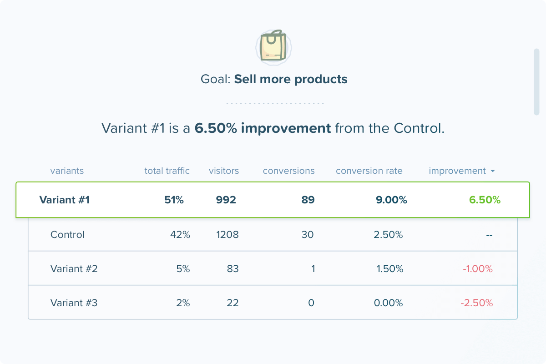Screen dimensions: 546x364
Task: Sort by total traffic column header
Action: [x=167, y=171]
